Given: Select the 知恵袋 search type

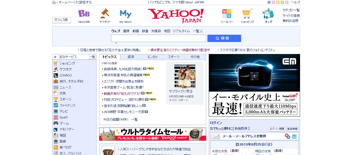Looking at the screenshot, I should click(x=156, y=31).
